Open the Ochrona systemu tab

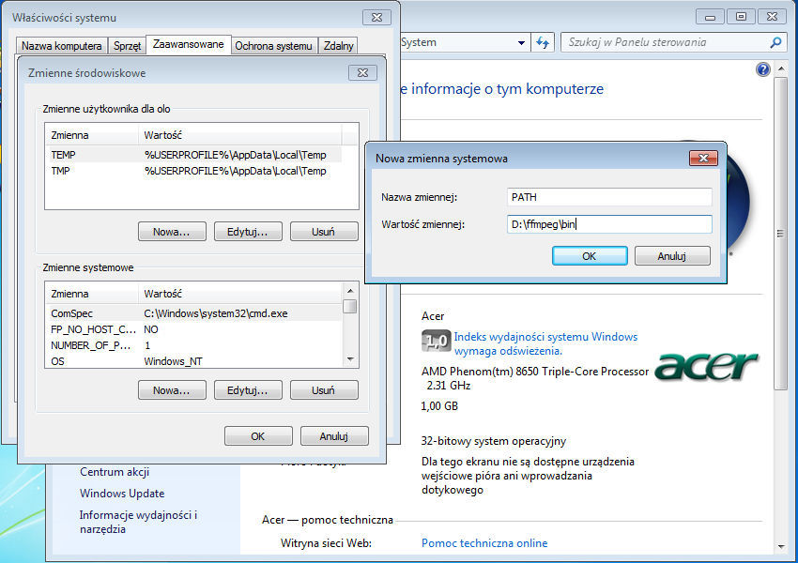(273, 46)
